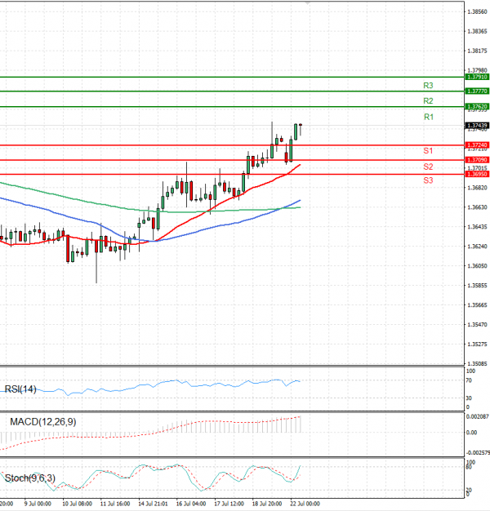Click the 11 Jul 16:00 time label

coord(115,504)
